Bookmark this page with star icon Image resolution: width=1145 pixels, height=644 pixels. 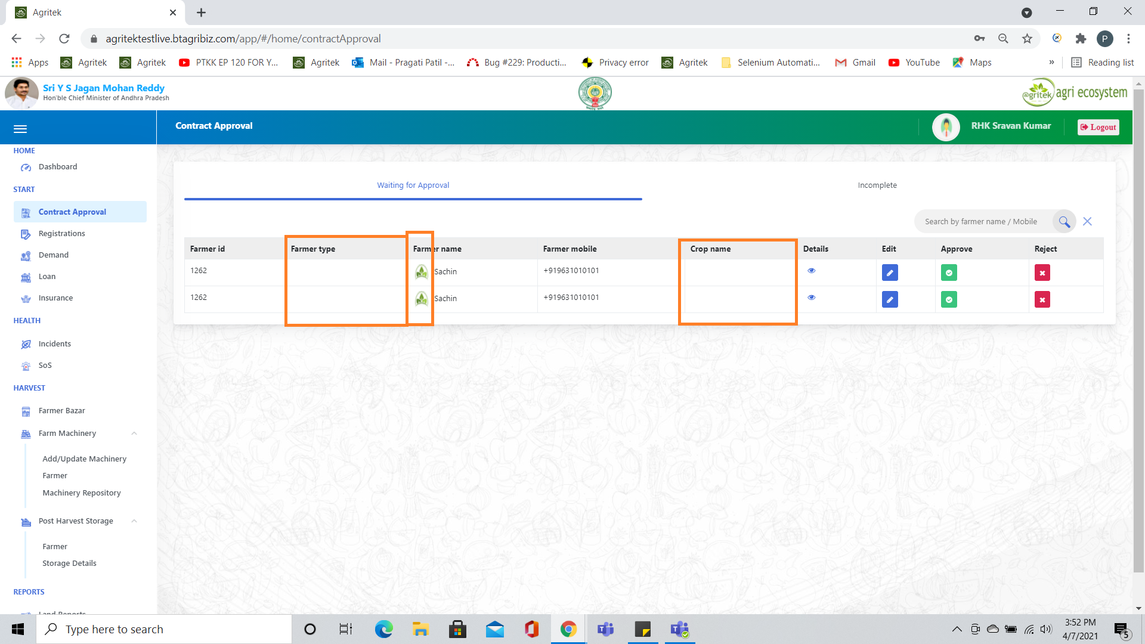(1027, 39)
